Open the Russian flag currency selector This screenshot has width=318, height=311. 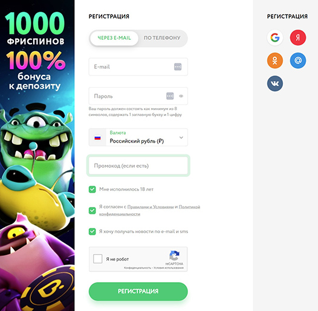pos(97,138)
